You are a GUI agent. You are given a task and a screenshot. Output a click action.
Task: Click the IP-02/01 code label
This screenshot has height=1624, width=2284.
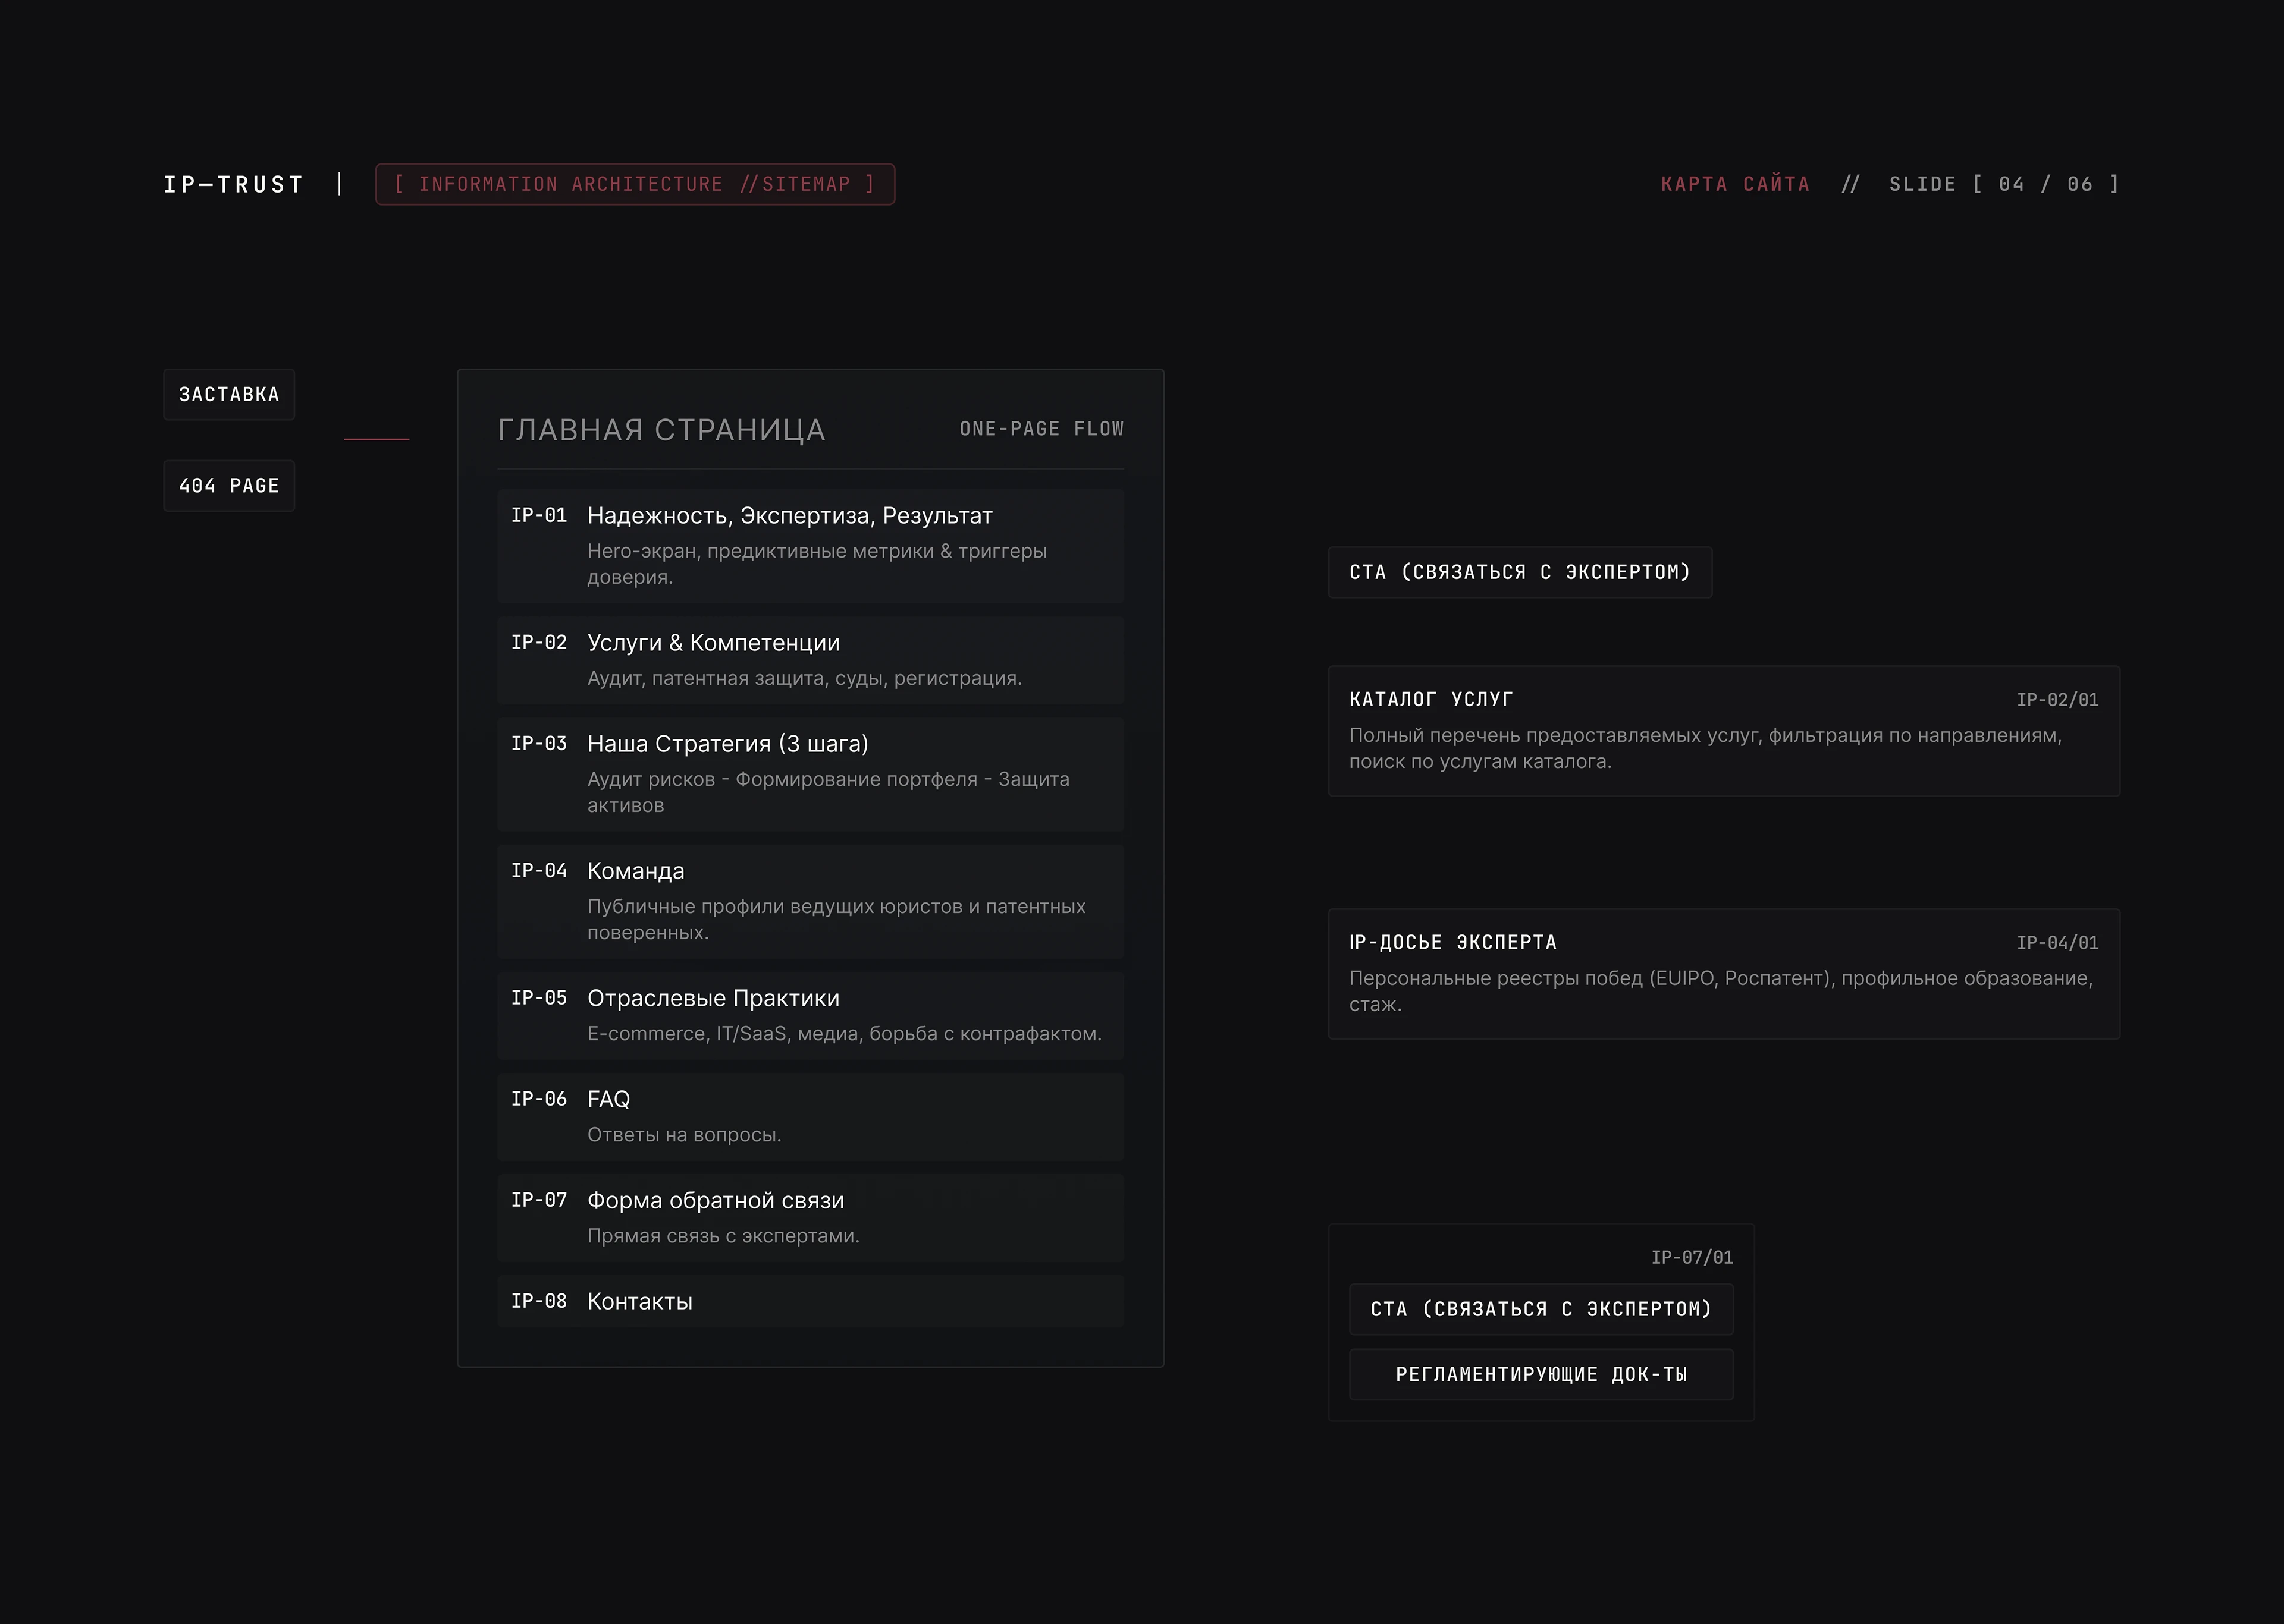click(x=2057, y=700)
